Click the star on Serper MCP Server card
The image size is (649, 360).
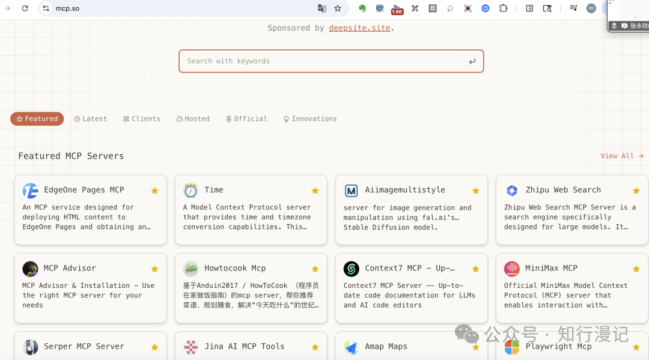(154, 347)
